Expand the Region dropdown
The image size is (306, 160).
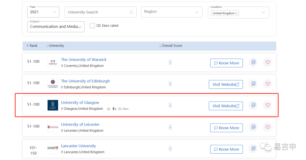point(171,12)
